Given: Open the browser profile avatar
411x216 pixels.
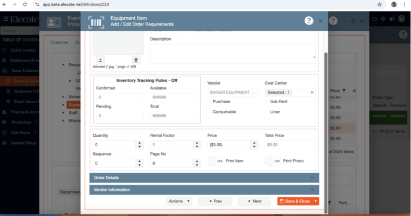Looking at the screenshot, I should 394,4.
